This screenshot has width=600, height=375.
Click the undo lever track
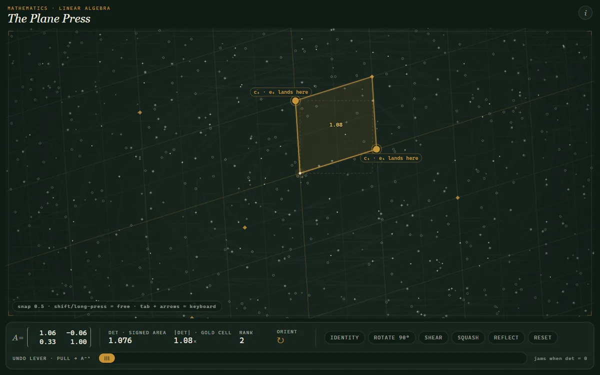pyautogui.click(x=312, y=358)
